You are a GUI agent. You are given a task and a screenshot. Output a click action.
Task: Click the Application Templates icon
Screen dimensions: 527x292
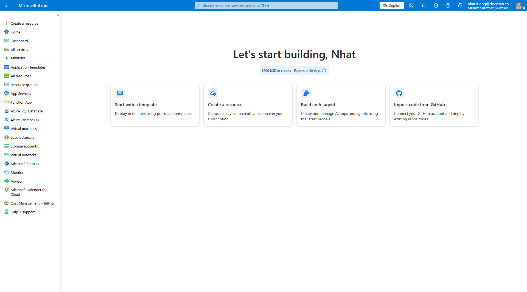click(x=7, y=67)
